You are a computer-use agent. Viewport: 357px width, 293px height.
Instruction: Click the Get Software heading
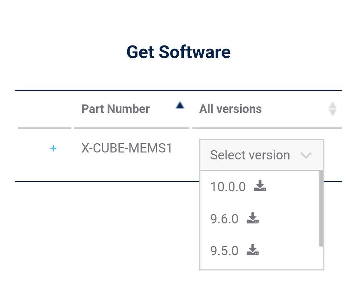(x=178, y=52)
